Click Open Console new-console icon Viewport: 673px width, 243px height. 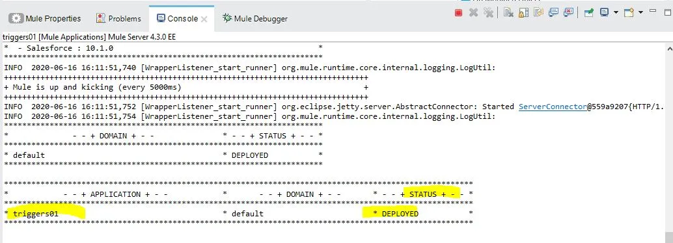click(x=629, y=12)
